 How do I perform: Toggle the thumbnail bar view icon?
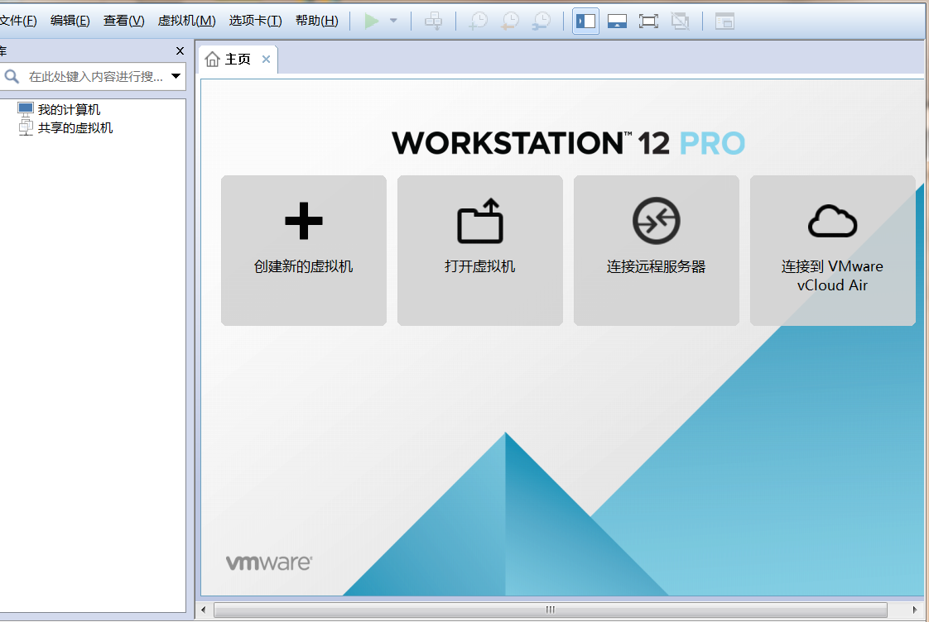point(618,22)
